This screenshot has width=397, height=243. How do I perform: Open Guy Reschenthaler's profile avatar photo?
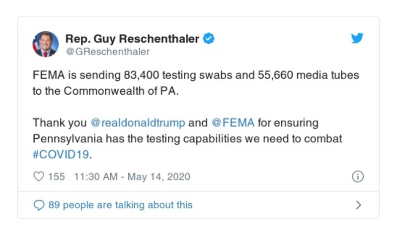point(46,44)
